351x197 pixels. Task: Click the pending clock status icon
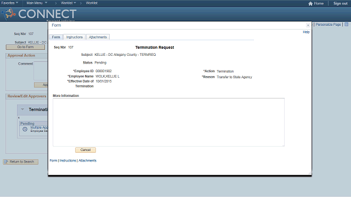click(x=25, y=129)
